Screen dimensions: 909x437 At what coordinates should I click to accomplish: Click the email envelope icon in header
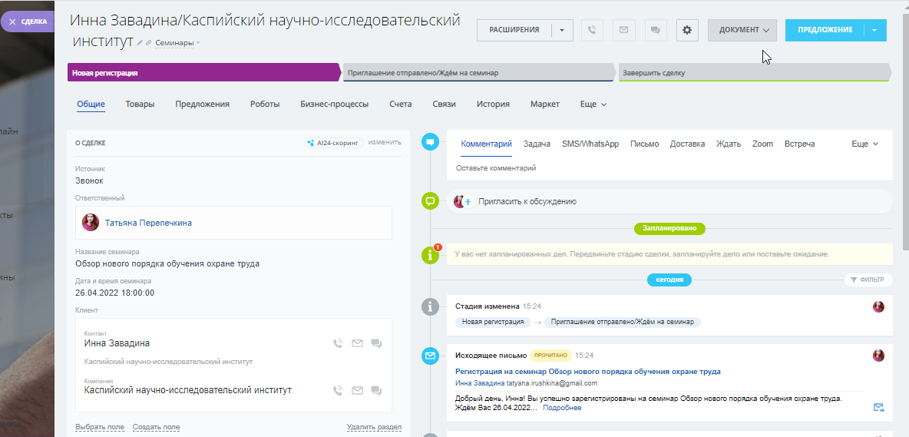623,30
